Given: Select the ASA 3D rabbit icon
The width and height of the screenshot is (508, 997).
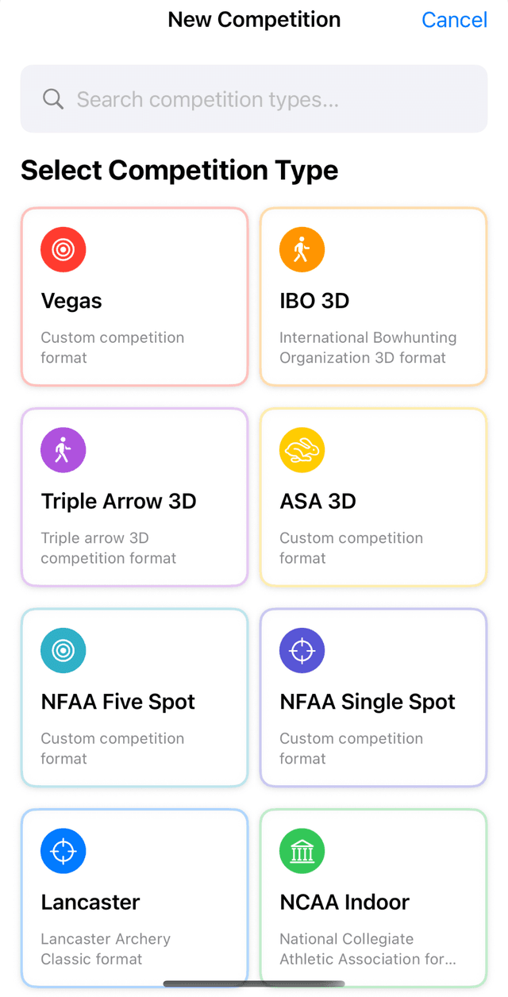Looking at the screenshot, I should click(302, 449).
